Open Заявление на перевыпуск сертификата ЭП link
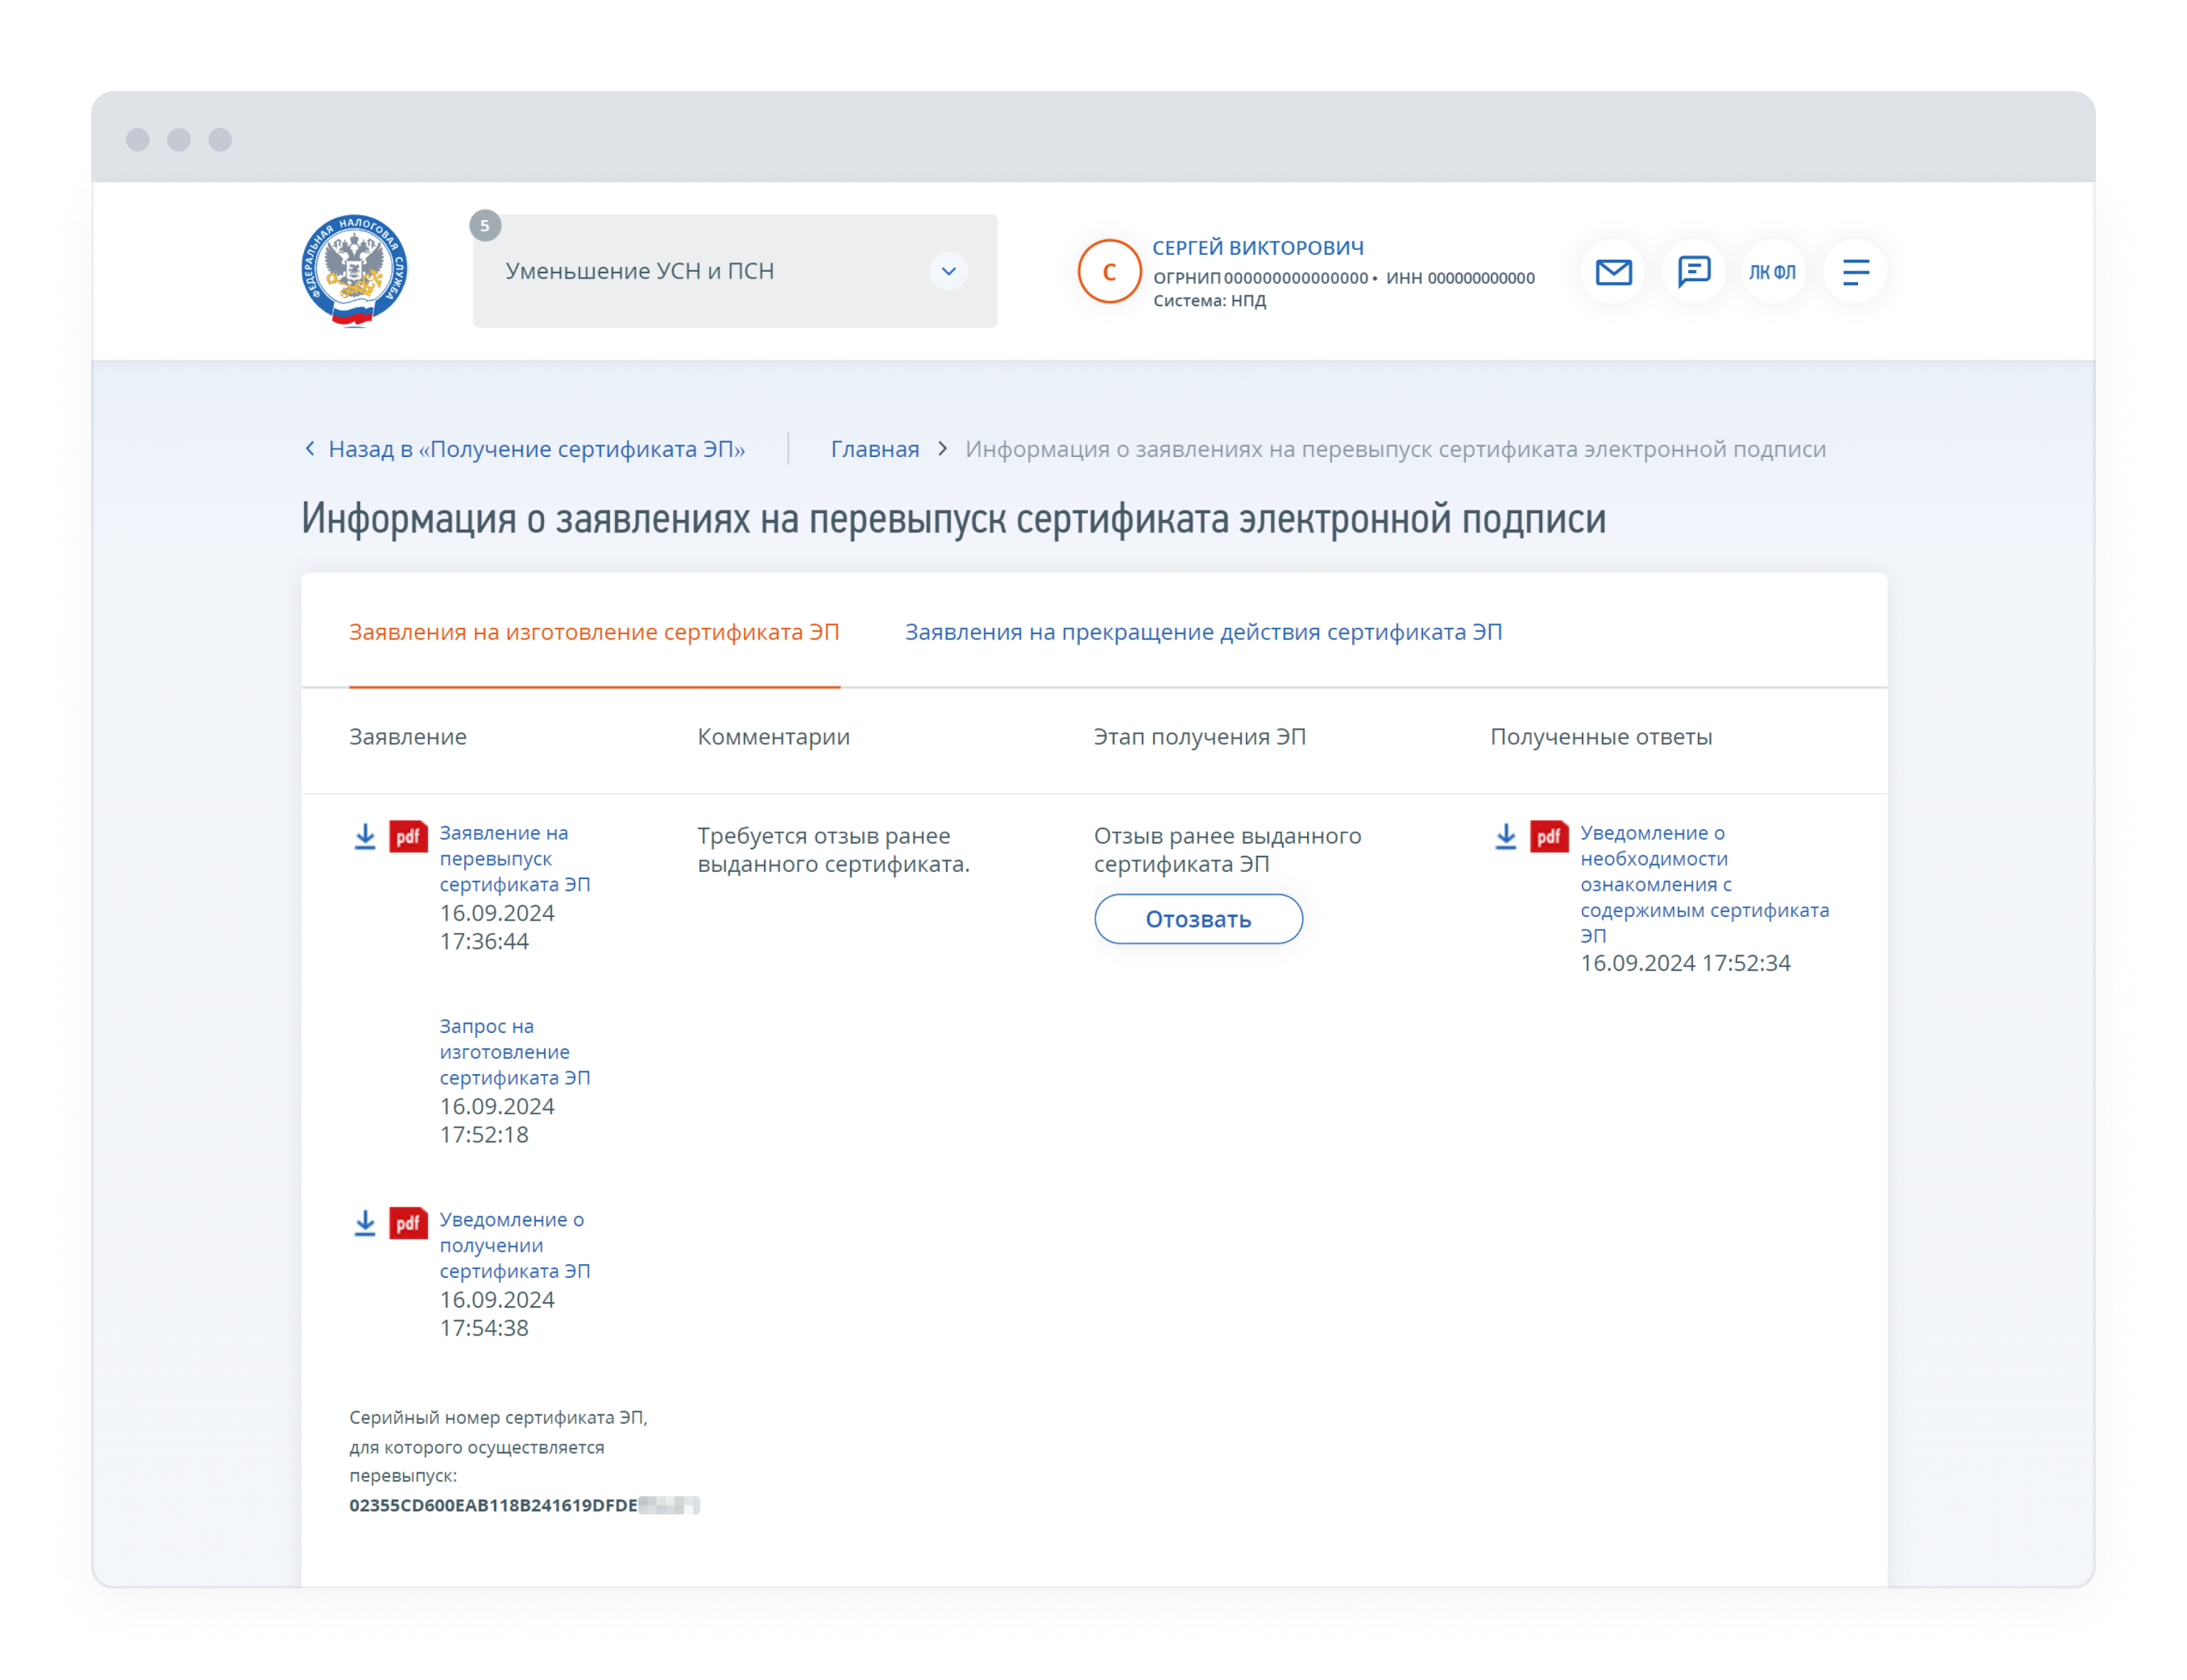The image size is (2187, 1680). pyautogui.click(x=514, y=858)
